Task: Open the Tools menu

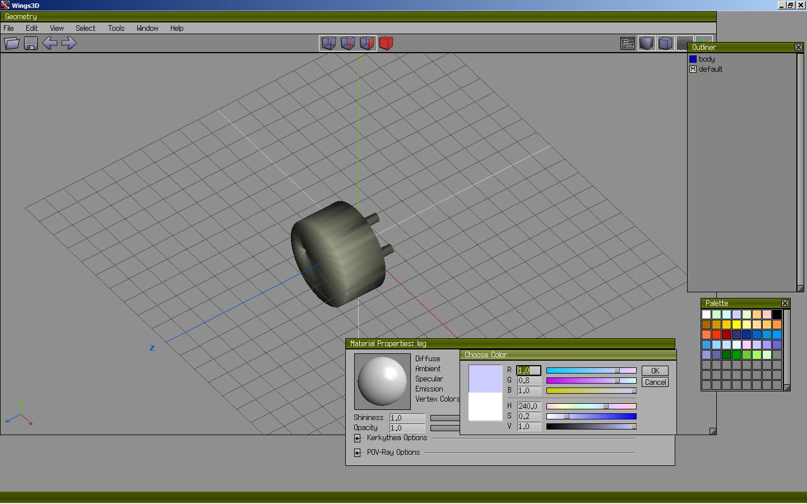Action: point(116,28)
